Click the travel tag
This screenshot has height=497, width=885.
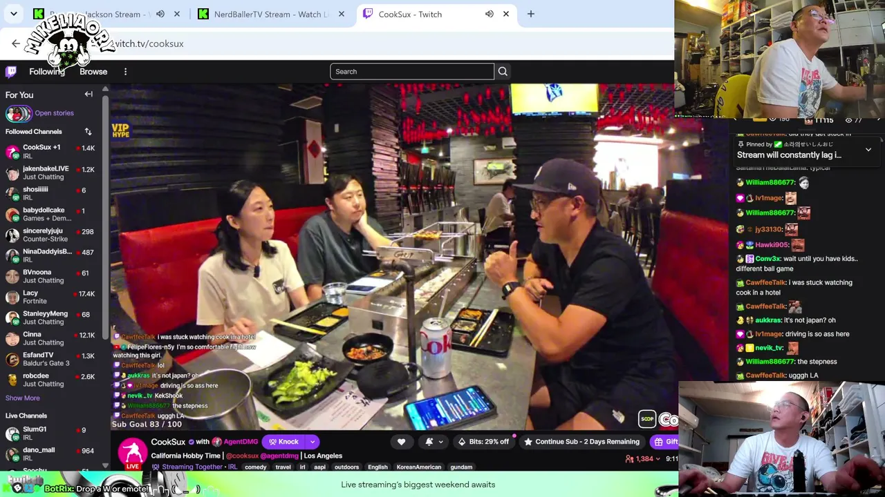283,467
